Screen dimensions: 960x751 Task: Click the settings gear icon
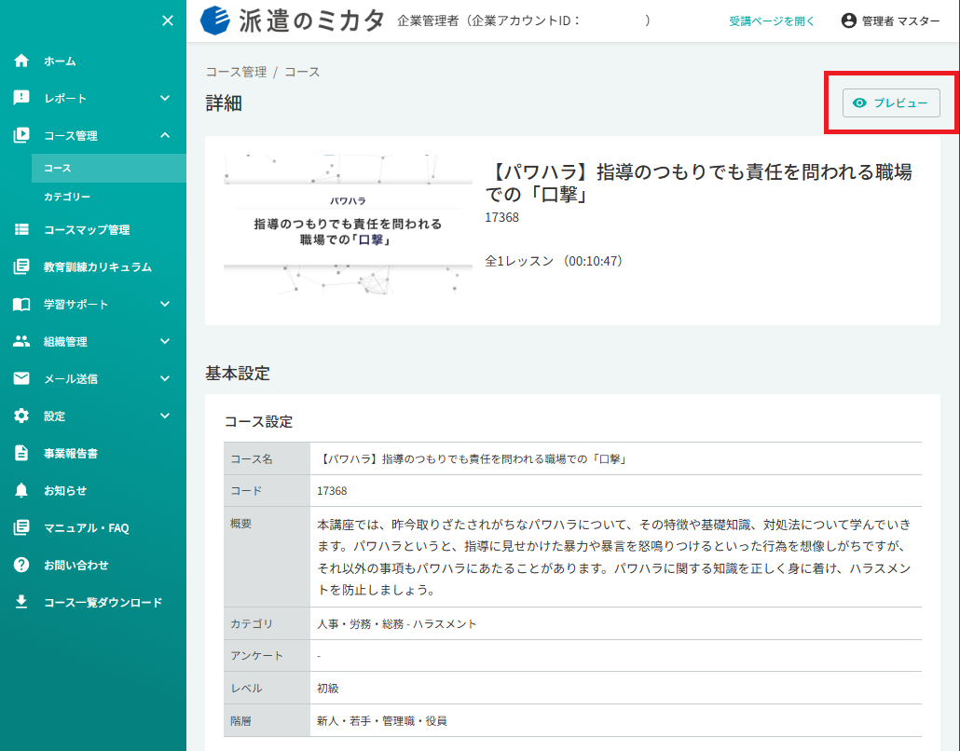click(21, 416)
